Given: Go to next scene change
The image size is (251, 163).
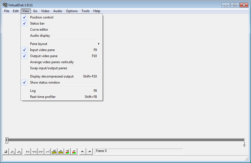Looking at the screenshot, I should coord(74,151).
